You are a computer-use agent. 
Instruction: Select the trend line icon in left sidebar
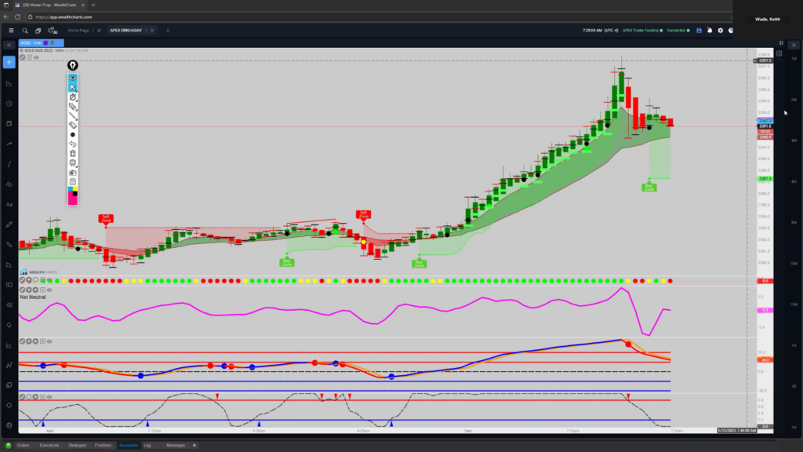pos(9,164)
